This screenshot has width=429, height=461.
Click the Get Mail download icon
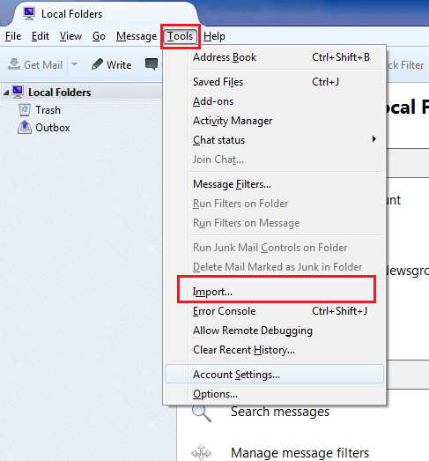click(14, 64)
